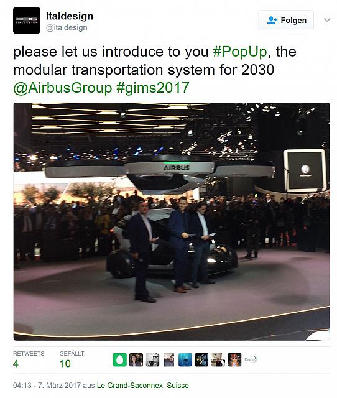This screenshot has height=398, width=337.
Task: Click the second liker avatar of a woman
Action: coord(136,359)
